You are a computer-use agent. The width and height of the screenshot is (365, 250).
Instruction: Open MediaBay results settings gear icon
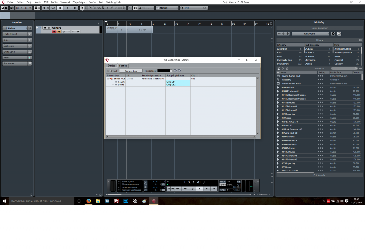click(283, 68)
